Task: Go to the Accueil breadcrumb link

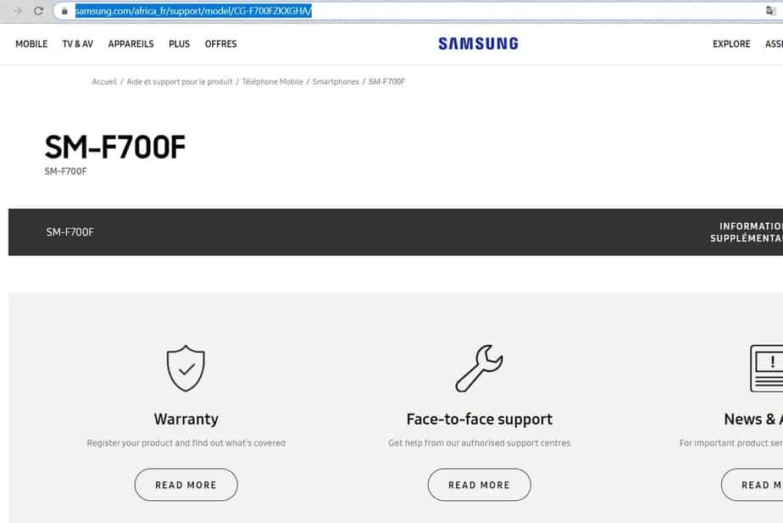Action: [x=104, y=81]
